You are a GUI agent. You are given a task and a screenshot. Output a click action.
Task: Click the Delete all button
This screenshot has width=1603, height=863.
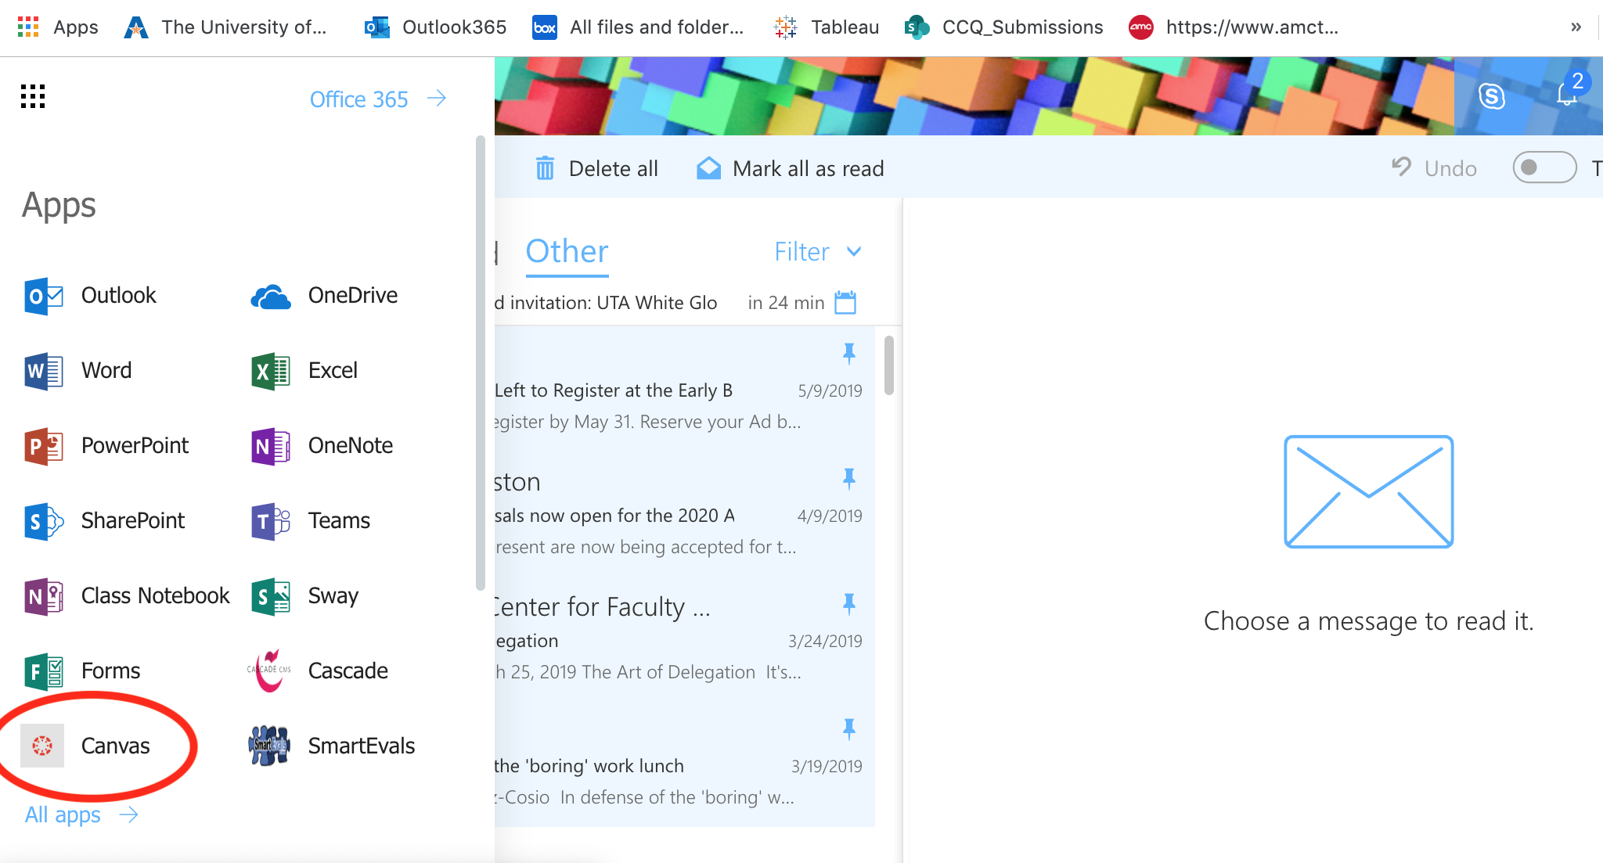597,168
